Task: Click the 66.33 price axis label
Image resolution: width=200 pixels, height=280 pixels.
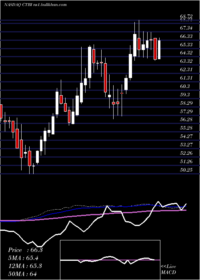Action: click(186, 36)
